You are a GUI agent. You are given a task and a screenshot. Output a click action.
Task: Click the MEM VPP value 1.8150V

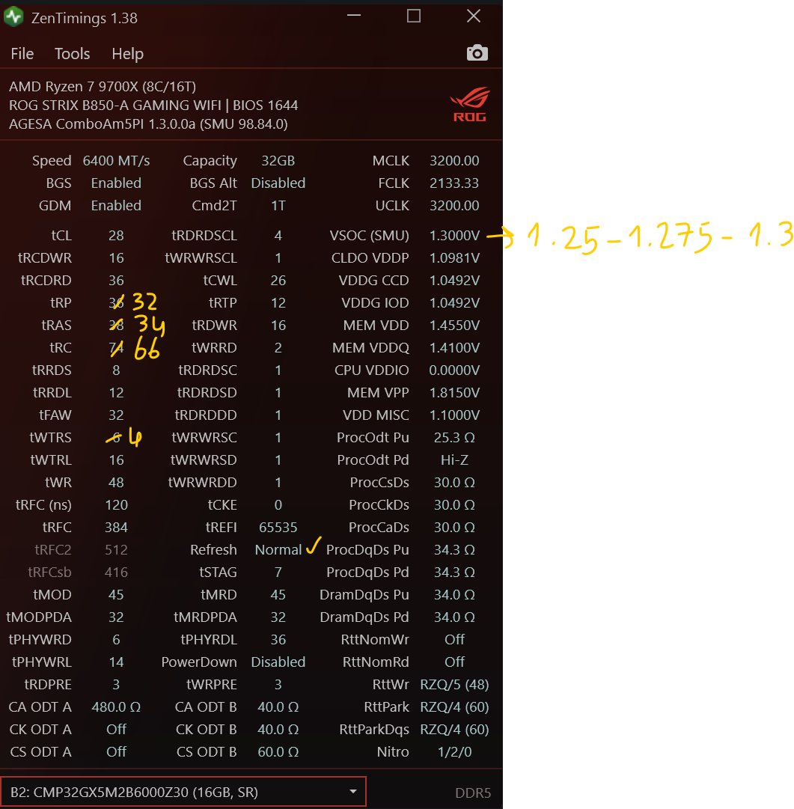pos(454,393)
